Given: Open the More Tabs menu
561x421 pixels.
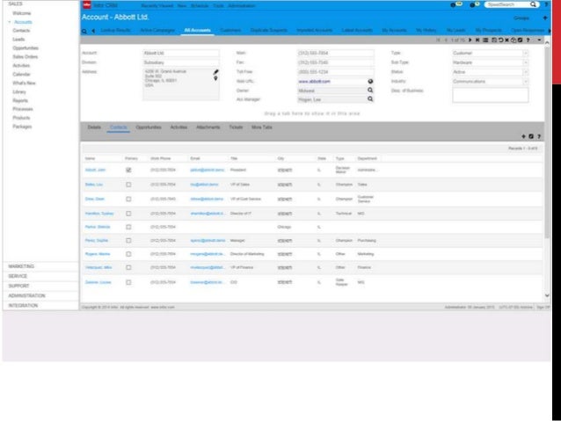Looking at the screenshot, I should 261,127.
